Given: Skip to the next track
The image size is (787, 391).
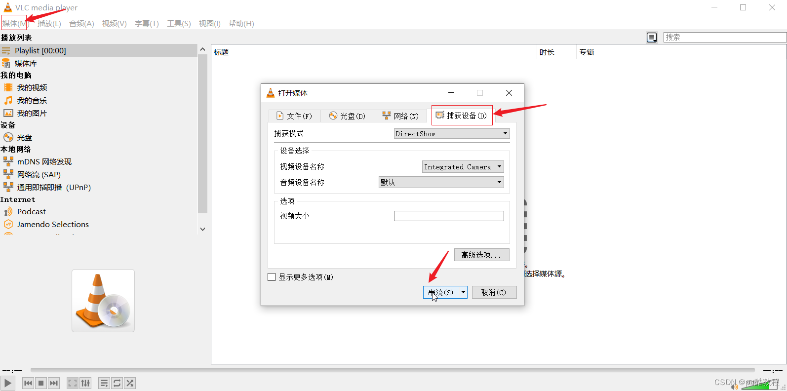Looking at the screenshot, I should click(x=54, y=383).
